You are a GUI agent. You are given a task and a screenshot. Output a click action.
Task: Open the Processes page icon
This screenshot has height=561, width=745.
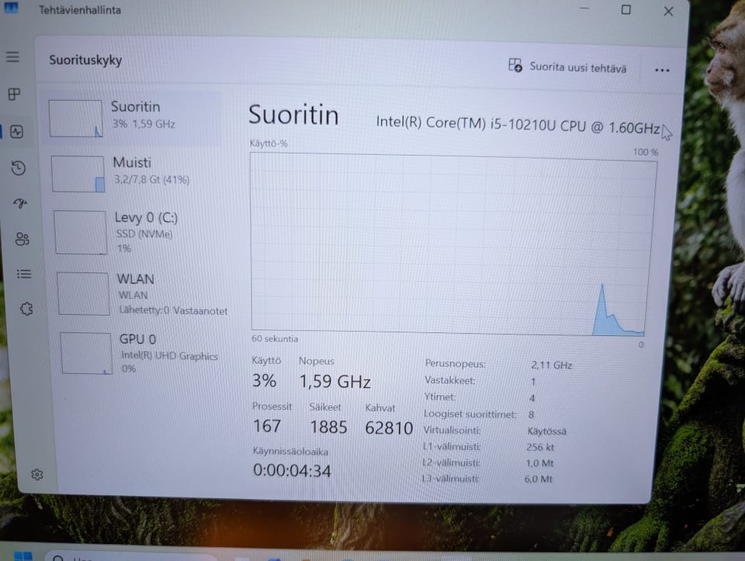[x=14, y=94]
